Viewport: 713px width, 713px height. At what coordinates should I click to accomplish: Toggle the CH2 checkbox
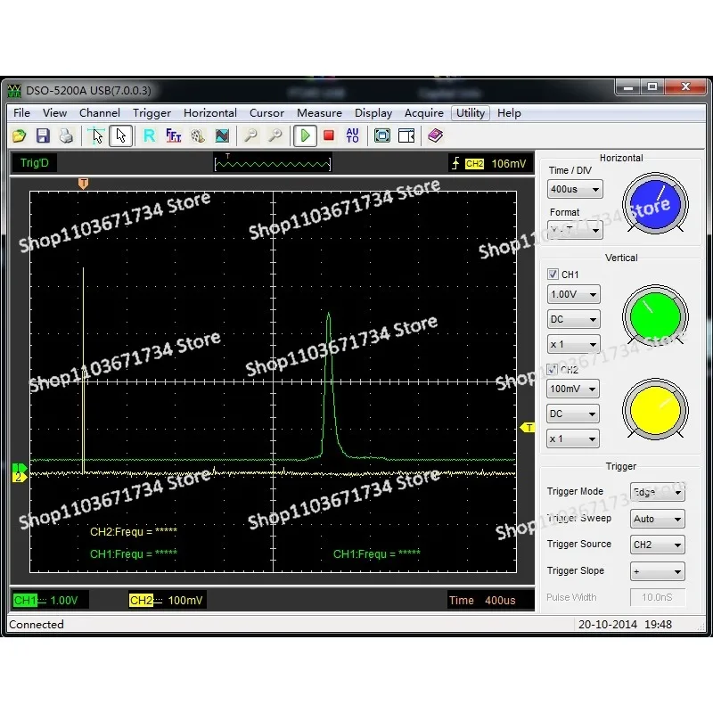[x=552, y=369]
